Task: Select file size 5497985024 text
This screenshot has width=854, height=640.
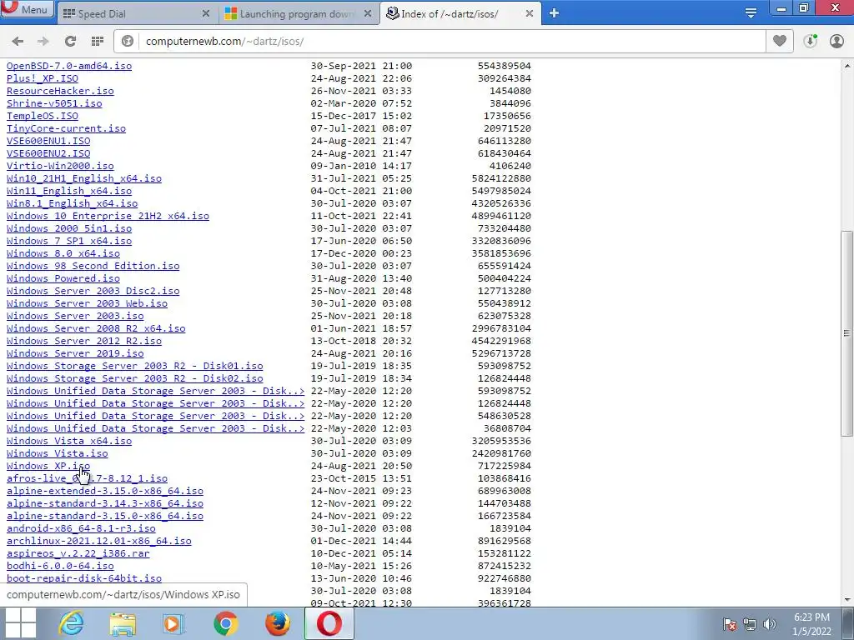Action: (x=501, y=191)
